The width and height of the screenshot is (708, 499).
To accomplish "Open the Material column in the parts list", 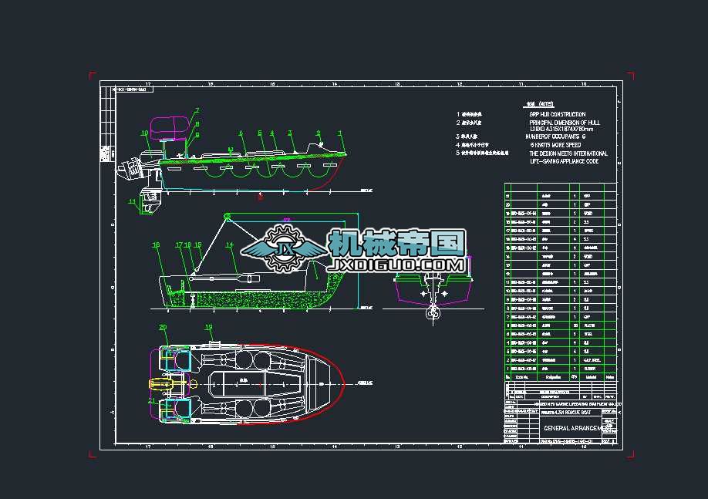I will [590, 376].
